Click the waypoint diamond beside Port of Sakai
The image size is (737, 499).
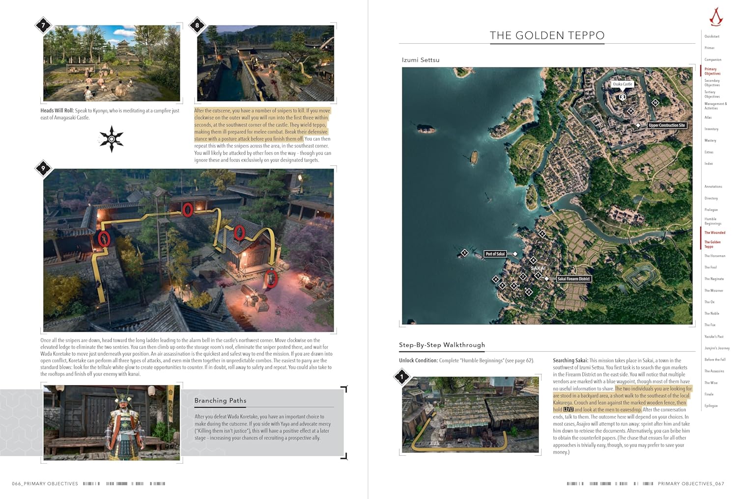(x=515, y=254)
